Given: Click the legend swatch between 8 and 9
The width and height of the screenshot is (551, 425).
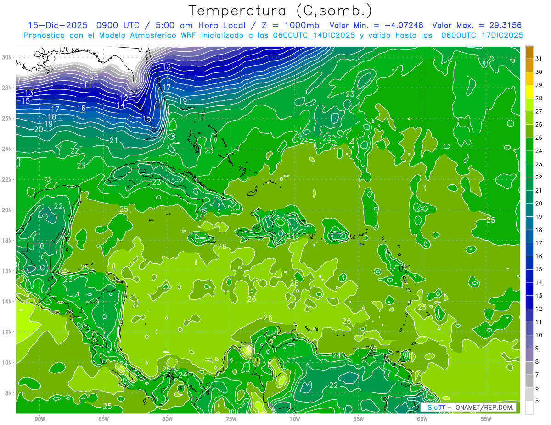Looking at the screenshot, I should click(x=529, y=354).
